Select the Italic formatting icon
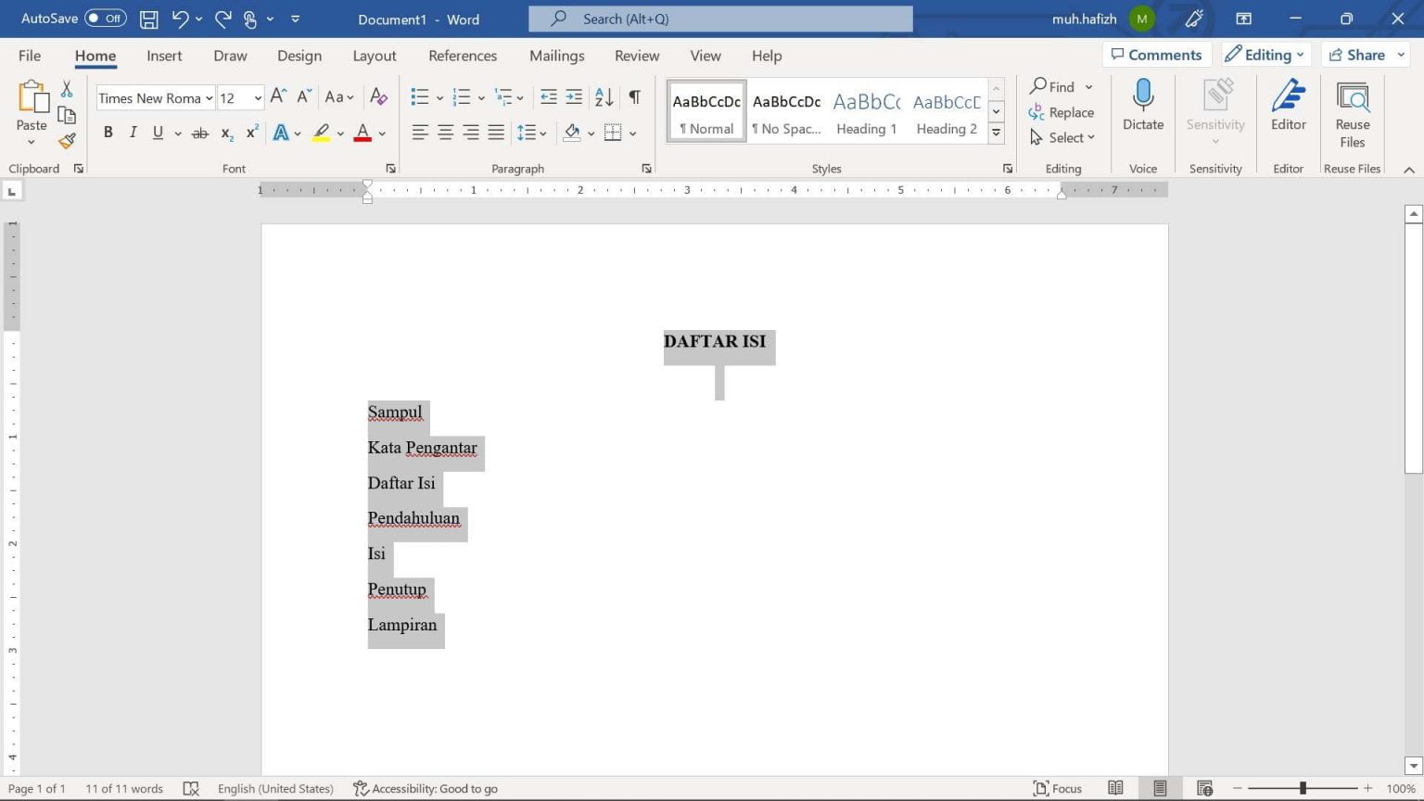 coord(133,132)
